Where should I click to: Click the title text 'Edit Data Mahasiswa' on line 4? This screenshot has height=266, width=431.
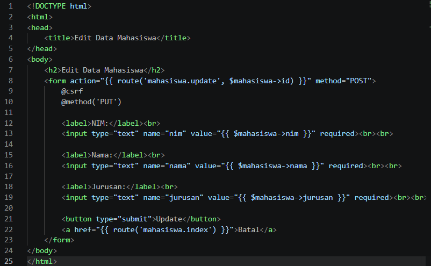(x=115, y=38)
